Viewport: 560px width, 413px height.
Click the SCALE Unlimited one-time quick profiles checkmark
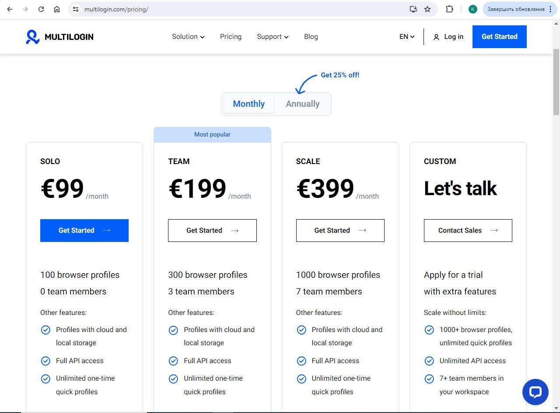(301, 378)
